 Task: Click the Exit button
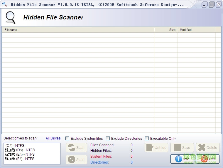pyautogui.click(x=207, y=159)
